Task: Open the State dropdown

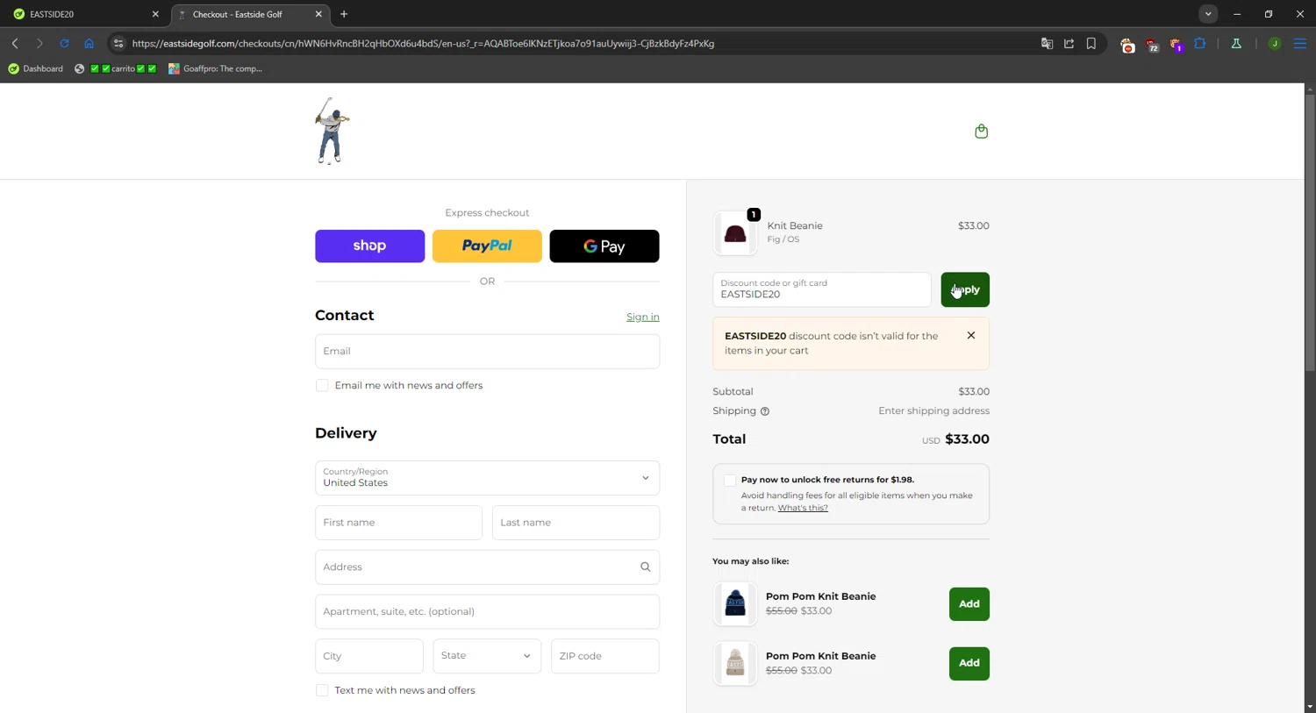Action: pos(487,656)
